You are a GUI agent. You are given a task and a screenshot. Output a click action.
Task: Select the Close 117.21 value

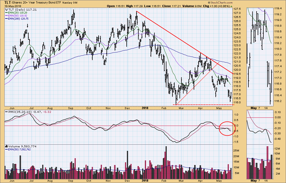(171, 6)
